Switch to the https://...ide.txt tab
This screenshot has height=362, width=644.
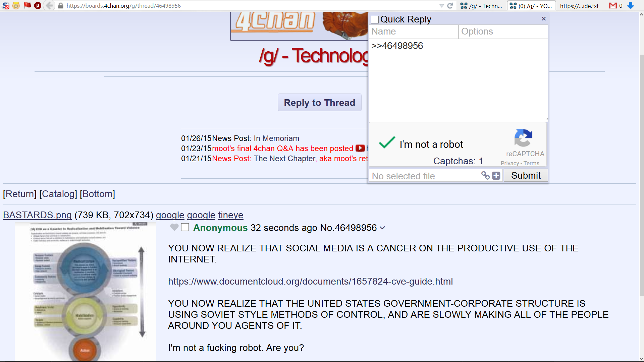coord(579,6)
